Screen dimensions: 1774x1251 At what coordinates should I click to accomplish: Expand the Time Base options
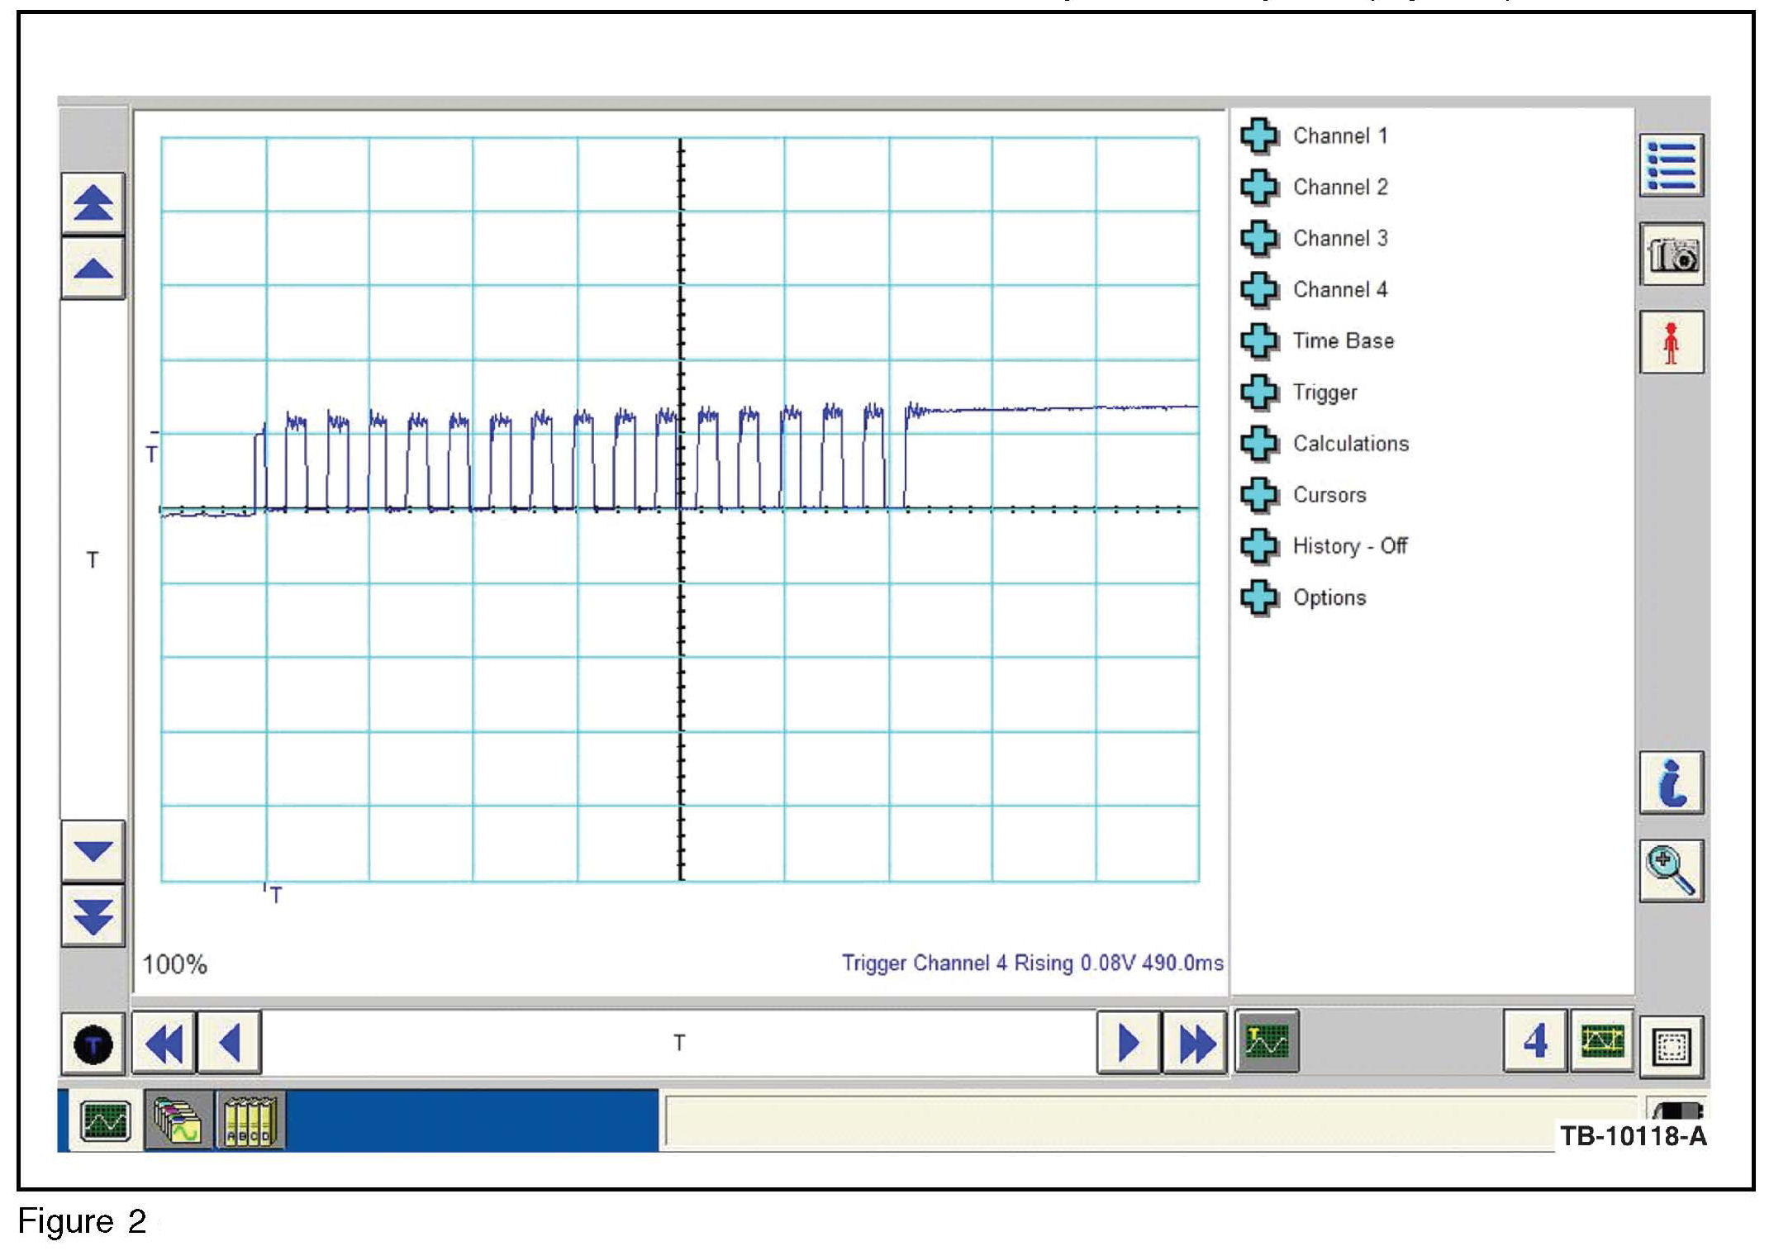tap(1343, 340)
